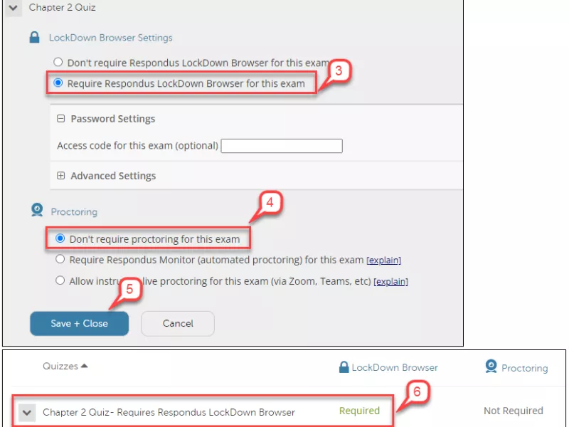Viewport: 569px width, 427px height.
Task: Click the Save + Close button
Action: [x=80, y=324]
